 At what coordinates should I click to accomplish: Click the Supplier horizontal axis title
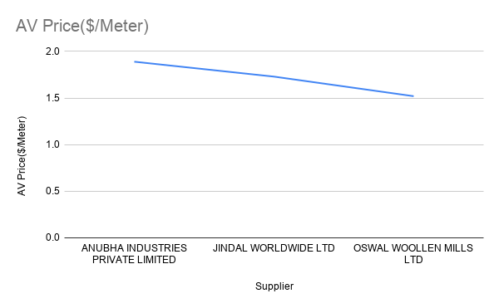[274, 286]
